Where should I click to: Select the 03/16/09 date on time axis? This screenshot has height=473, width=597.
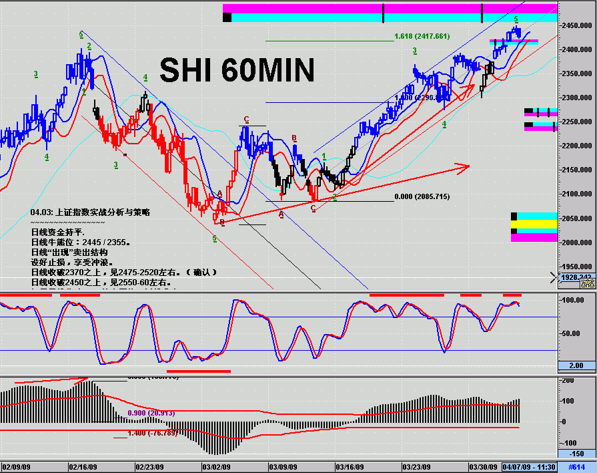coord(350,467)
